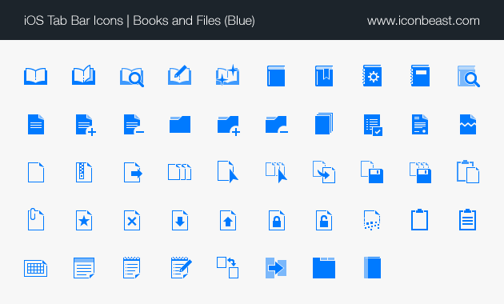Screen dimensions: 504x304
Task: Select the last book with light spine icon
Action: coord(372,268)
